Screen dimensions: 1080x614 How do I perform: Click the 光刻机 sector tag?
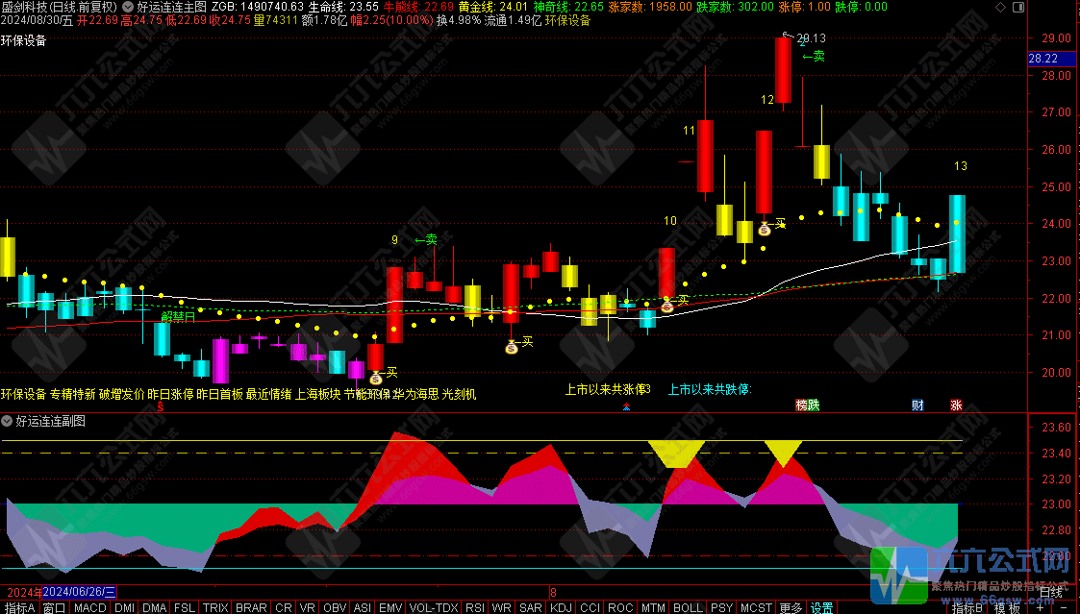pyautogui.click(x=459, y=394)
